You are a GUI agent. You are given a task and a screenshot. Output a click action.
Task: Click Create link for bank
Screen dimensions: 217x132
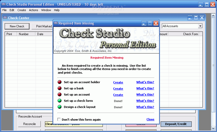click(118, 89)
